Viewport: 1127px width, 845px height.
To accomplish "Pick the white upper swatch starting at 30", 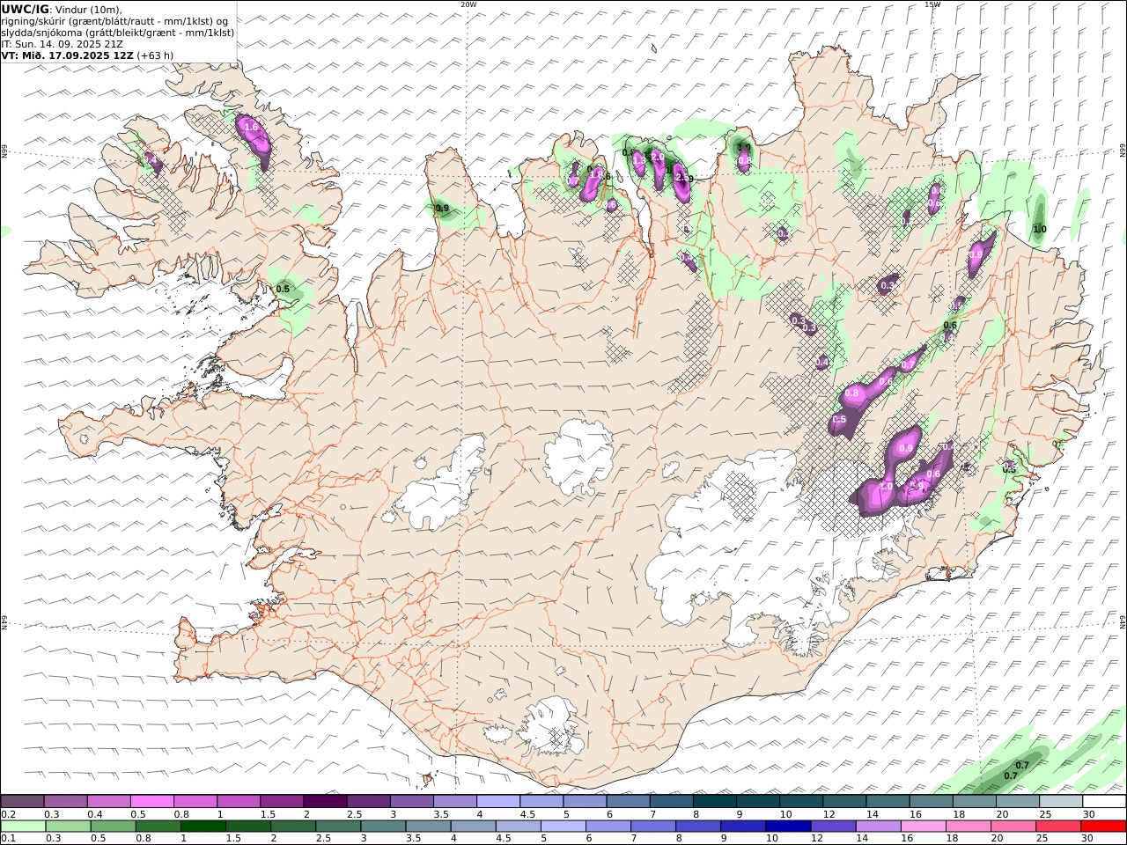I will 1104,801.
